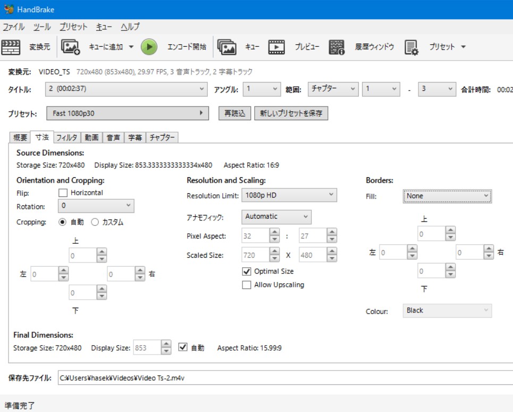The image size is (513, 412).
Task: Open Borders Fill None dropdown
Action: (447, 196)
